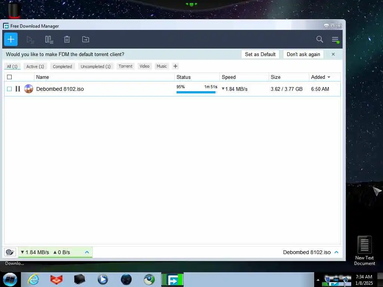Open Windows Media Player from taskbar
This screenshot has width=383, height=287.
[x=103, y=280]
